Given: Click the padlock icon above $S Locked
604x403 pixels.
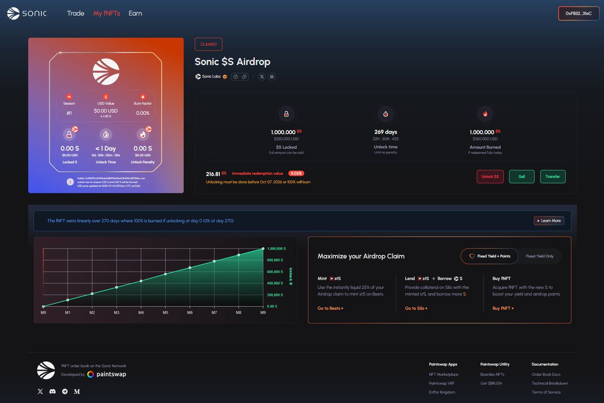Looking at the screenshot, I should pos(286,114).
